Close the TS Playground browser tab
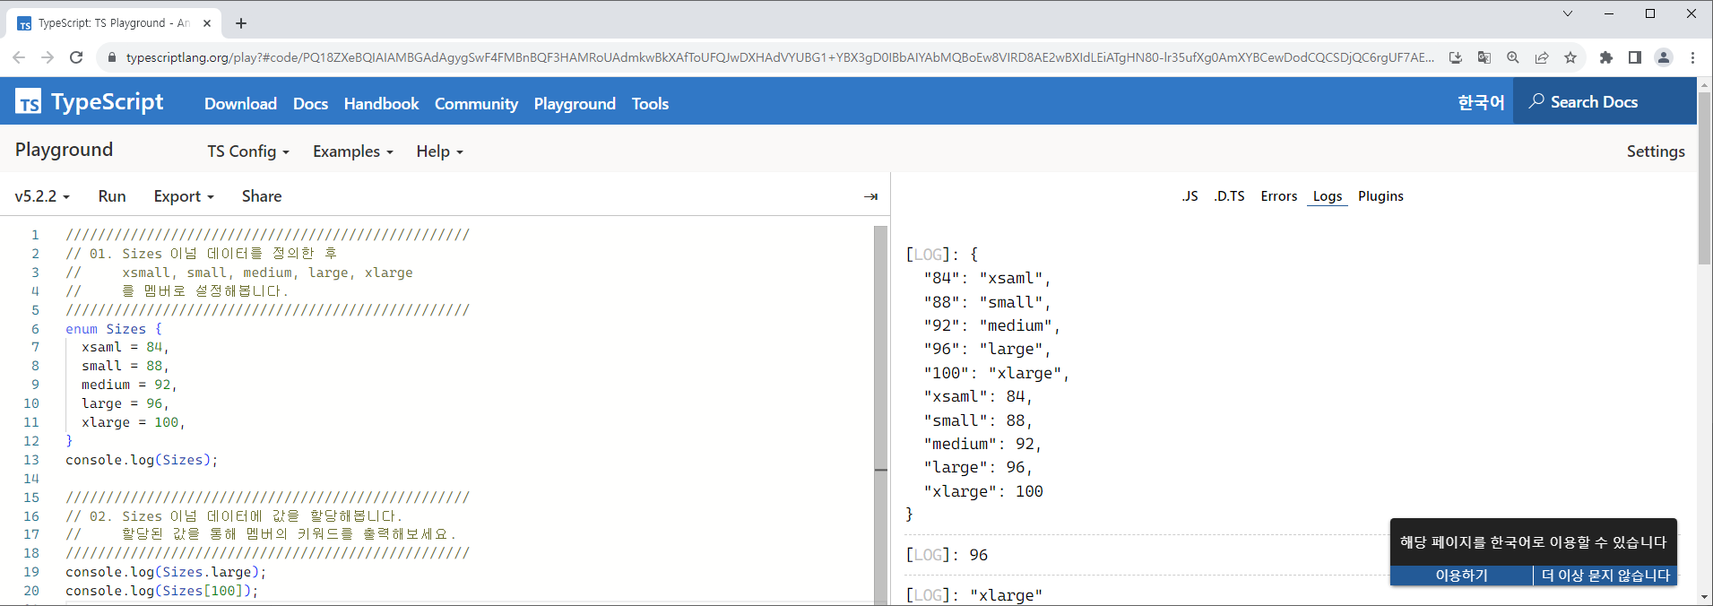 (x=207, y=23)
